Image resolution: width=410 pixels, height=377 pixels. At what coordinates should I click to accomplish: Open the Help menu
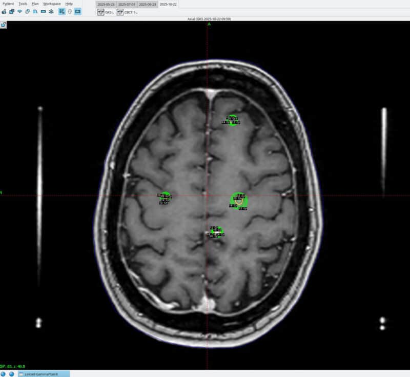tap(69, 4)
